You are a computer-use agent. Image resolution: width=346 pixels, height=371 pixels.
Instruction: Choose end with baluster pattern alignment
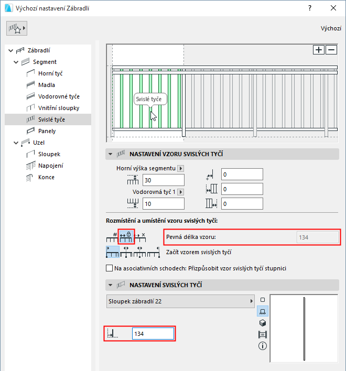coord(154,252)
